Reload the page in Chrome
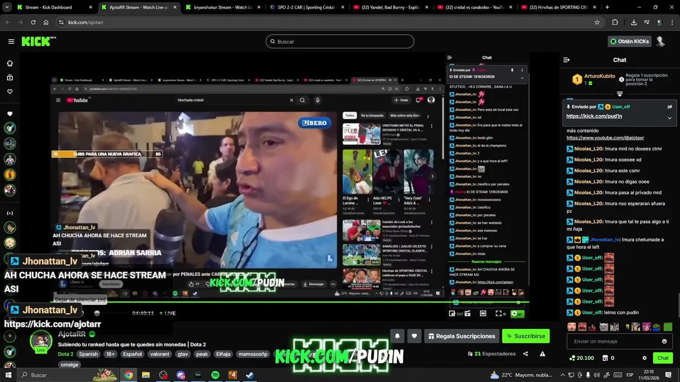Image resolution: width=680 pixels, height=382 pixels. [33, 22]
